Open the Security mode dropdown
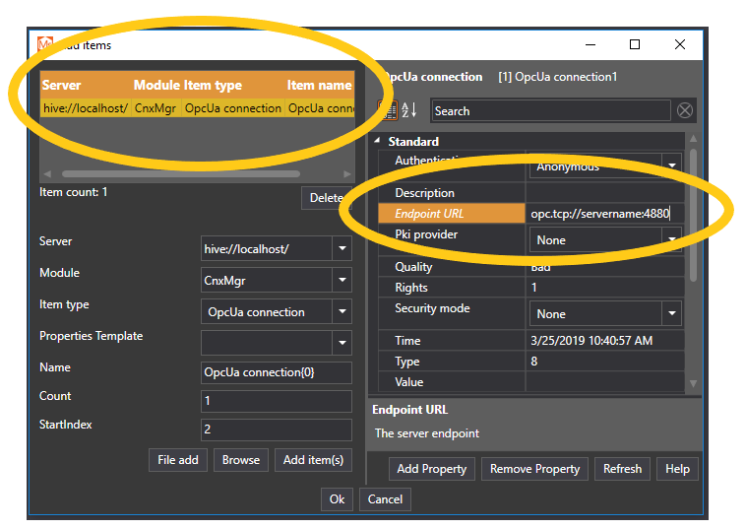This screenshot has height=529, width=746. [672, 314]
